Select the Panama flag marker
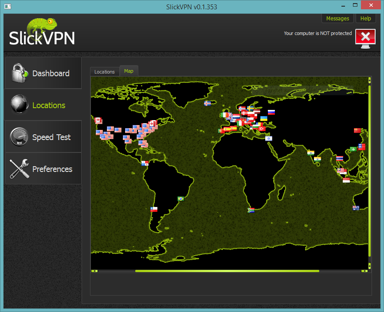 coord(145,163)
